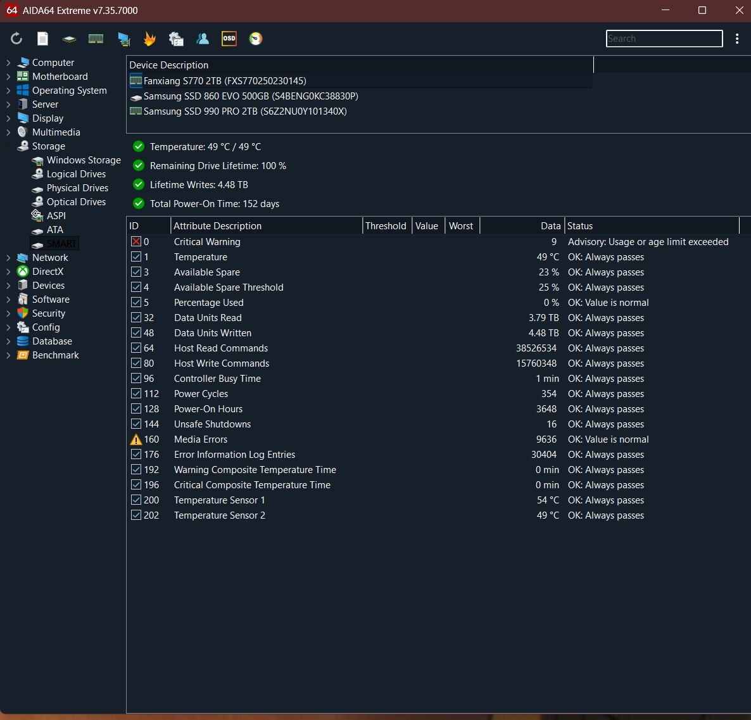751x720 pixels.
Task: Click the Threshold column header
Action: tap(387, 226)
